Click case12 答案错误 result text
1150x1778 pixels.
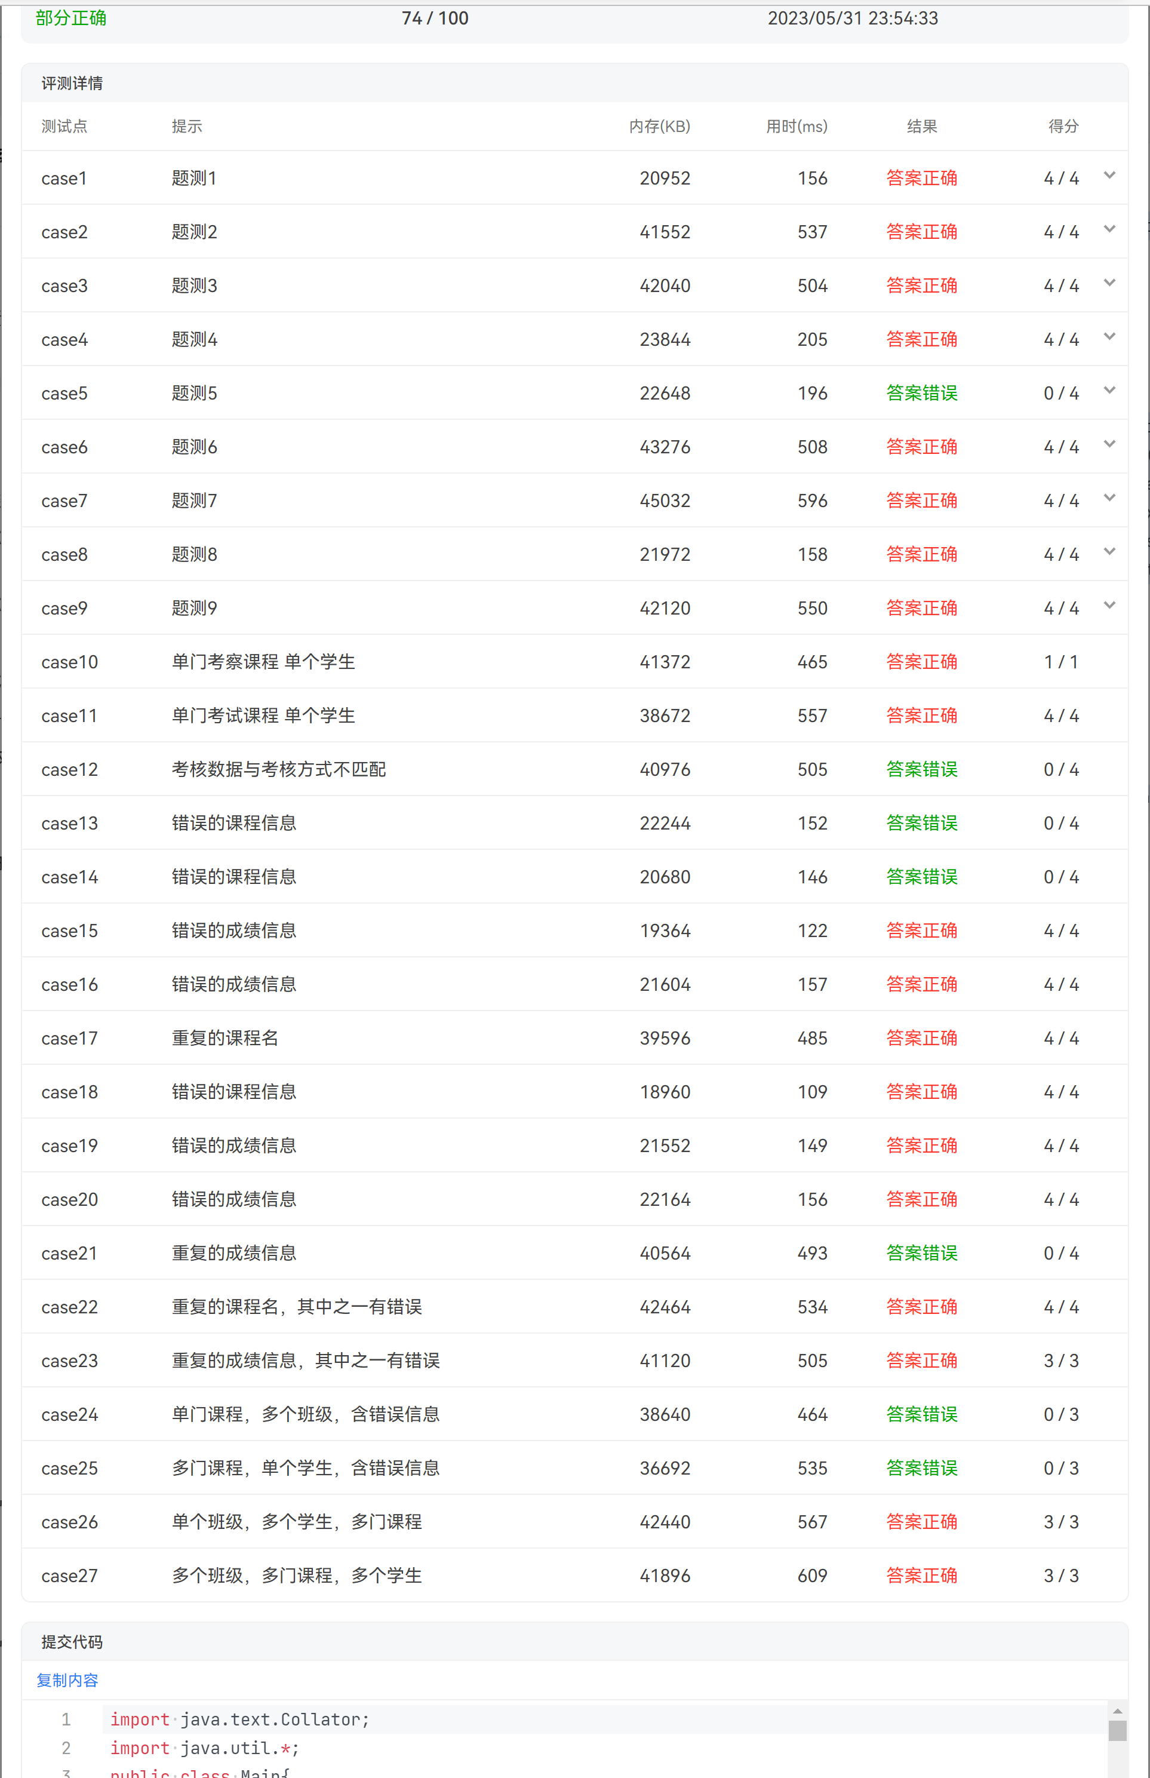coord(921,769)
